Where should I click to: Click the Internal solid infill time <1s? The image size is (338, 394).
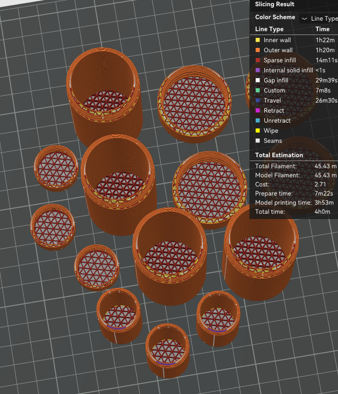tap(320, 70)
